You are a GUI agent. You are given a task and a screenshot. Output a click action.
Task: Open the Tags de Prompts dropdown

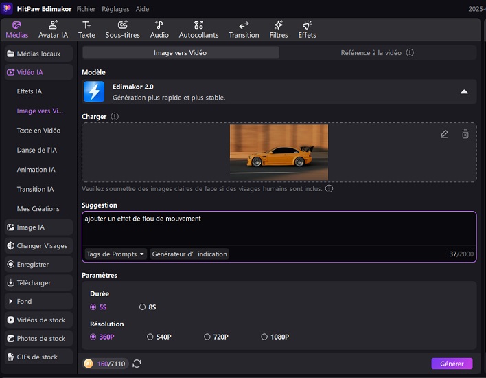point(115,254)
